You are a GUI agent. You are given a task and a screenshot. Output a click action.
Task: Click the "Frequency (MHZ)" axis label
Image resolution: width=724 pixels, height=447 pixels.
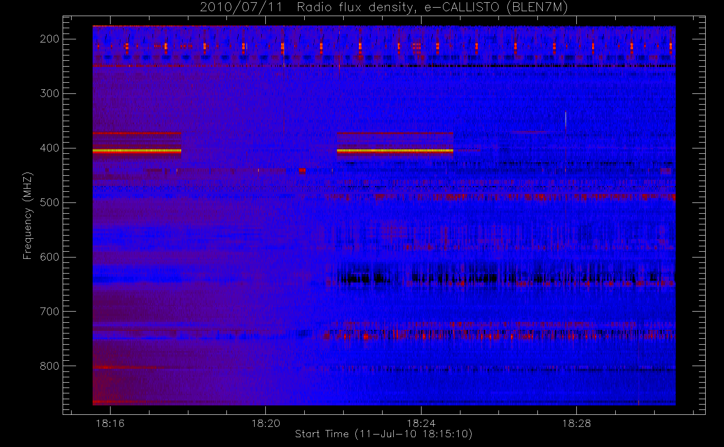point(28,215)
